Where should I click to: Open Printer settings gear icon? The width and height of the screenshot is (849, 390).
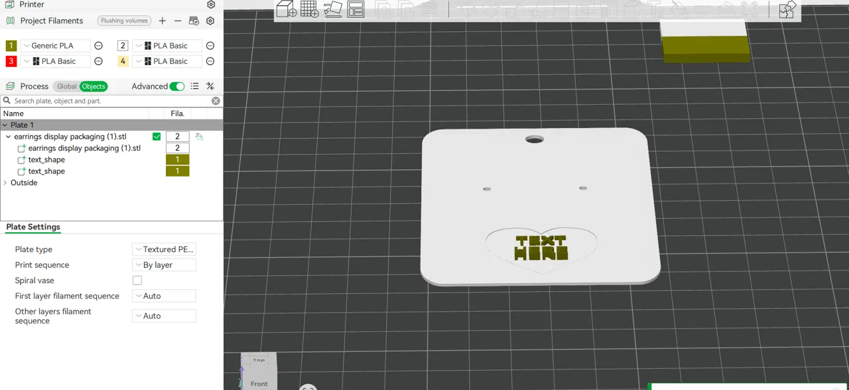point(211,5)
